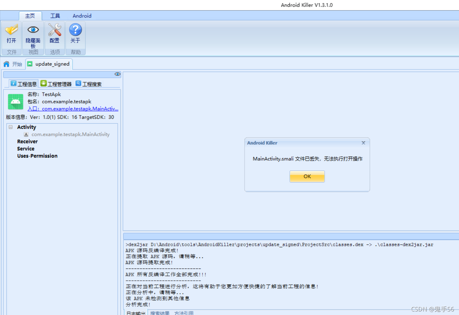
Task: Show the 搜索结果 output tab
Action: [x=160, y=313]
